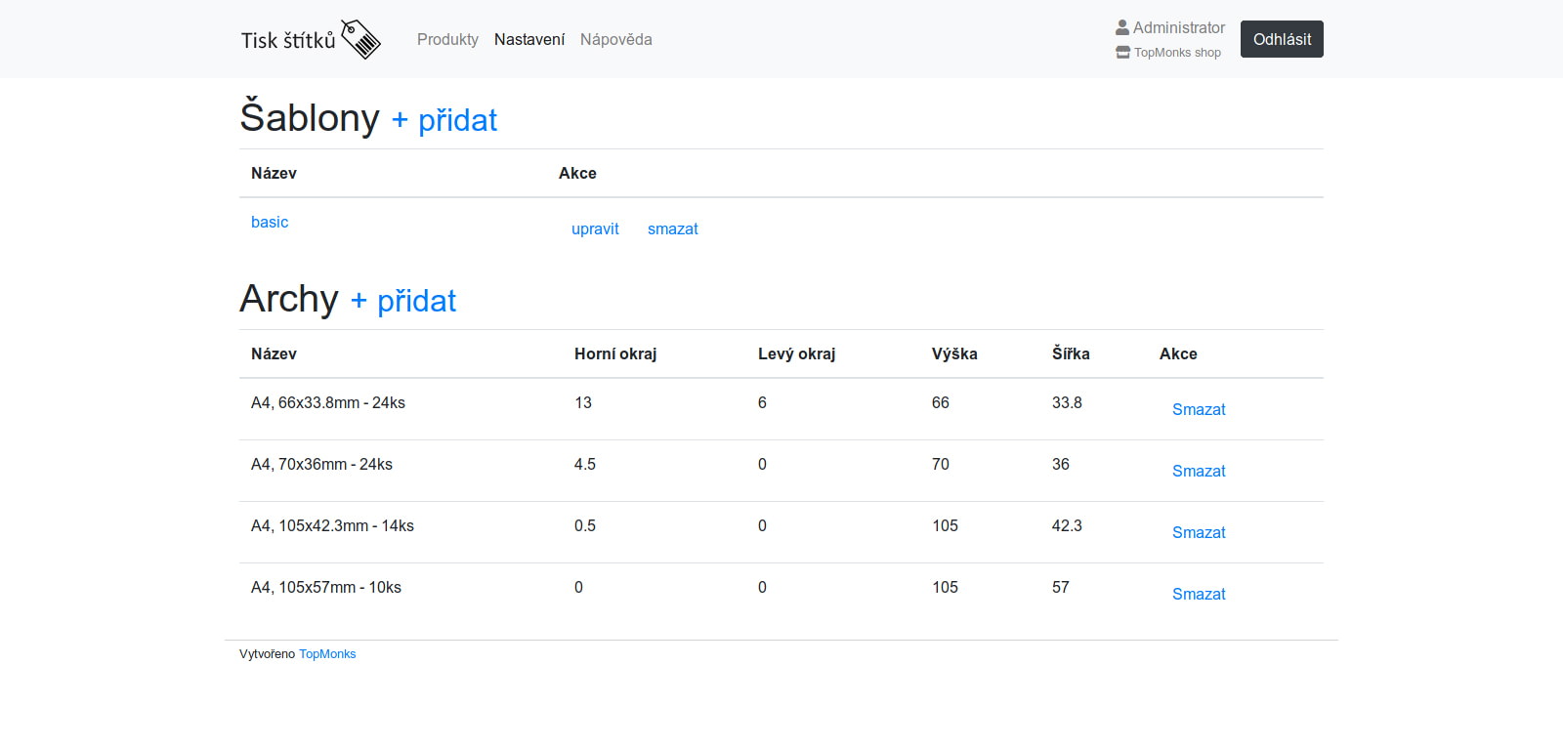Click the Akce header in Šablony table
Viewport: 1563px width, 748px height.
pos(577,173)
